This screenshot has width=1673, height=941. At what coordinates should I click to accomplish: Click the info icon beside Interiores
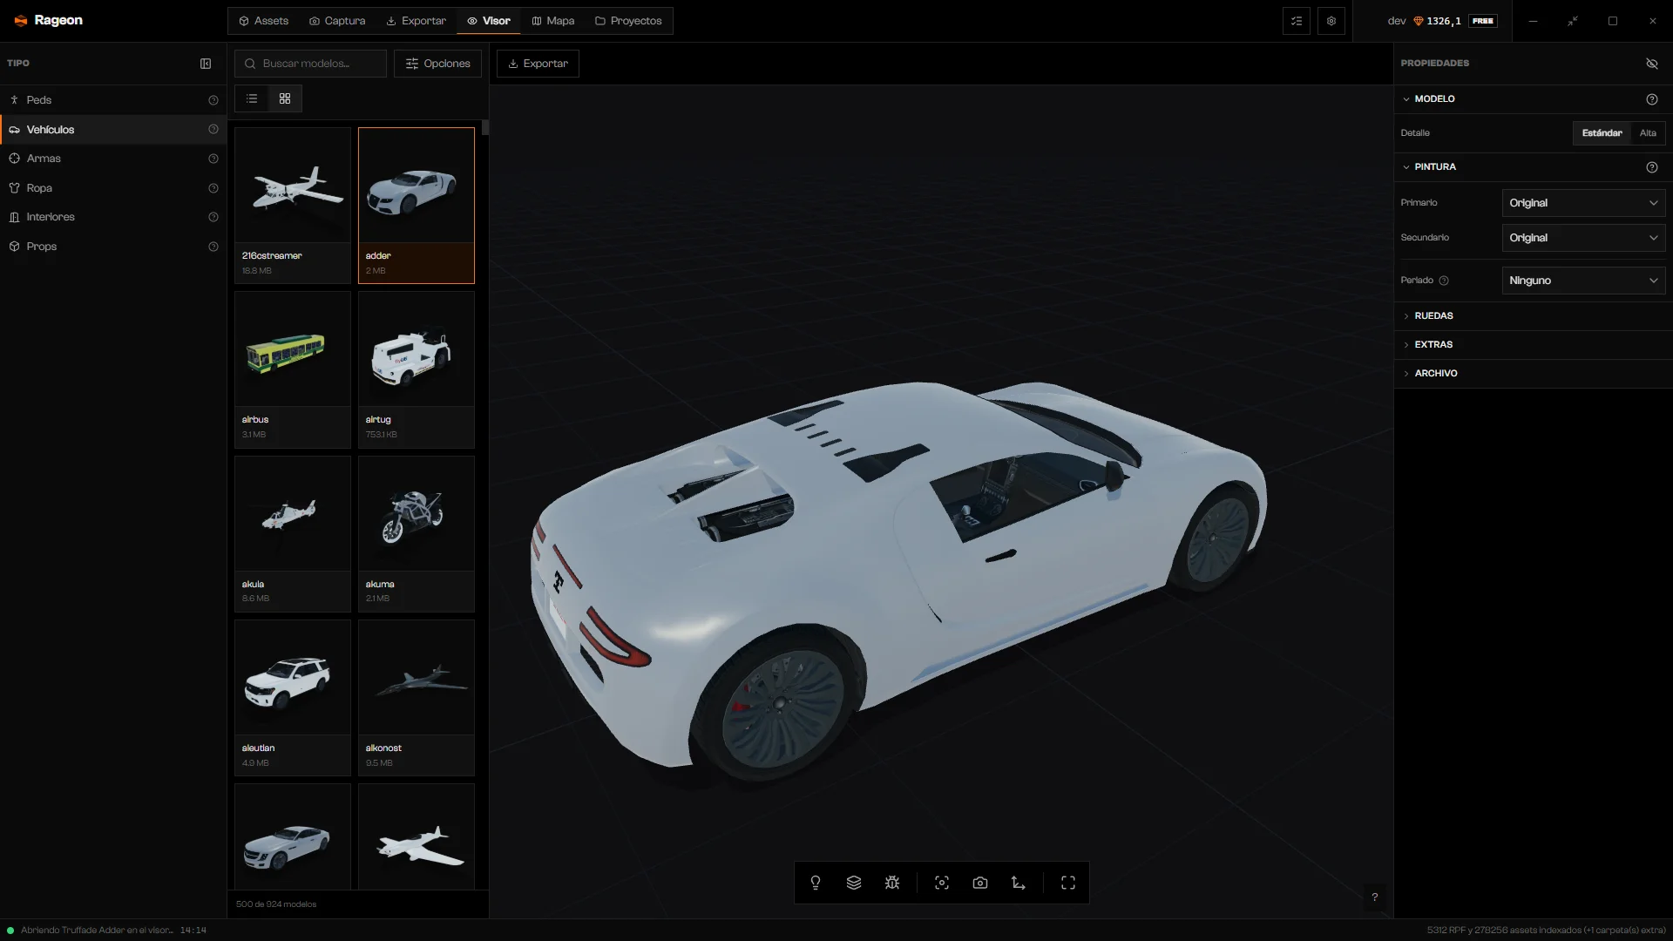[213, 217]
